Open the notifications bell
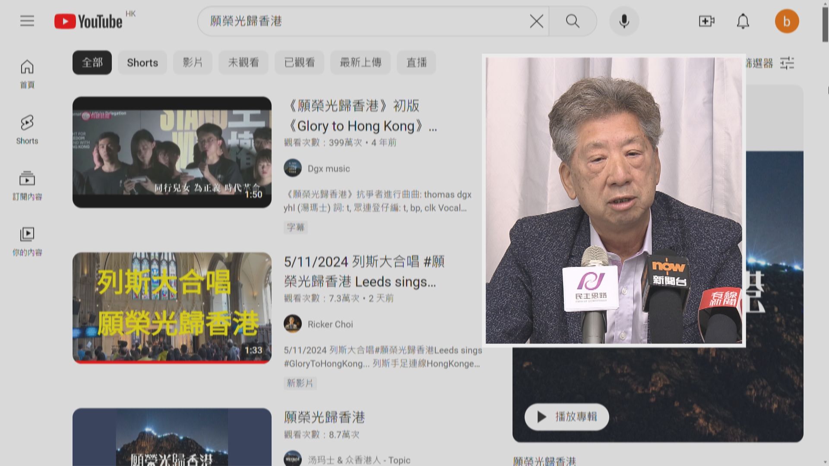The height and width of the screenshot is (466, 829). 743,21
